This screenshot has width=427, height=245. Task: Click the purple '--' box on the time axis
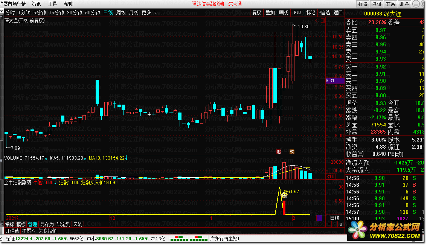click(x=319, y=218)
